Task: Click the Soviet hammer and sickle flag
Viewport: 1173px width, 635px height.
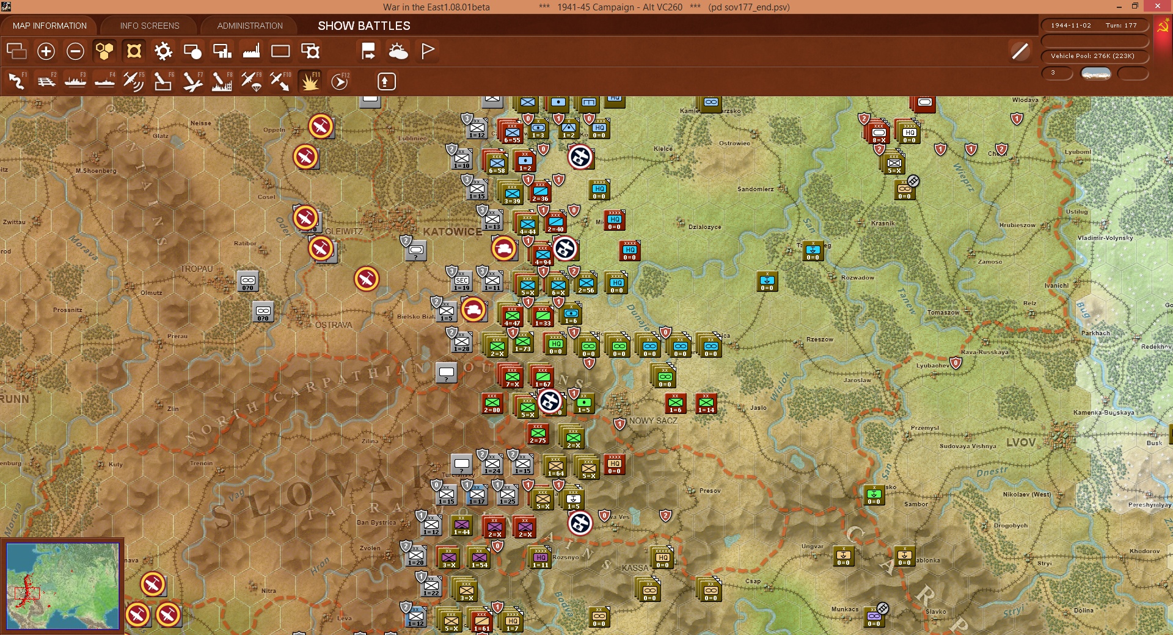Action: coord(1163,27)
